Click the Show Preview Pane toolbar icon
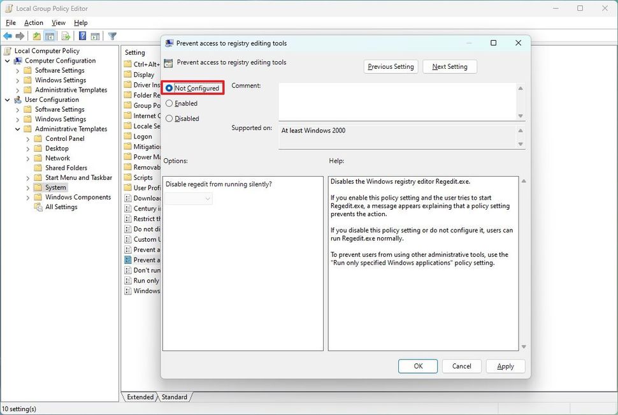618x415 pixels. pyautogui.click(x=96, y=36)
